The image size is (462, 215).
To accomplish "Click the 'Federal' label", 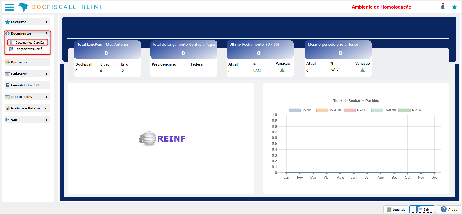I will 197,64.
